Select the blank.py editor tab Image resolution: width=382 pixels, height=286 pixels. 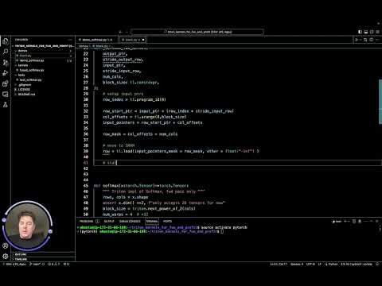point(133,40)
